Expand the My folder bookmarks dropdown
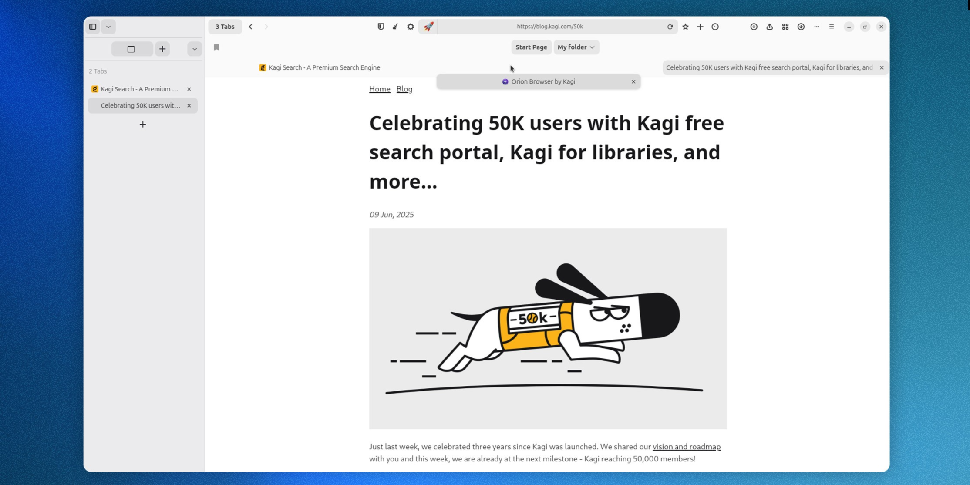Screen dimensions: 970x485 coord(576,47)
